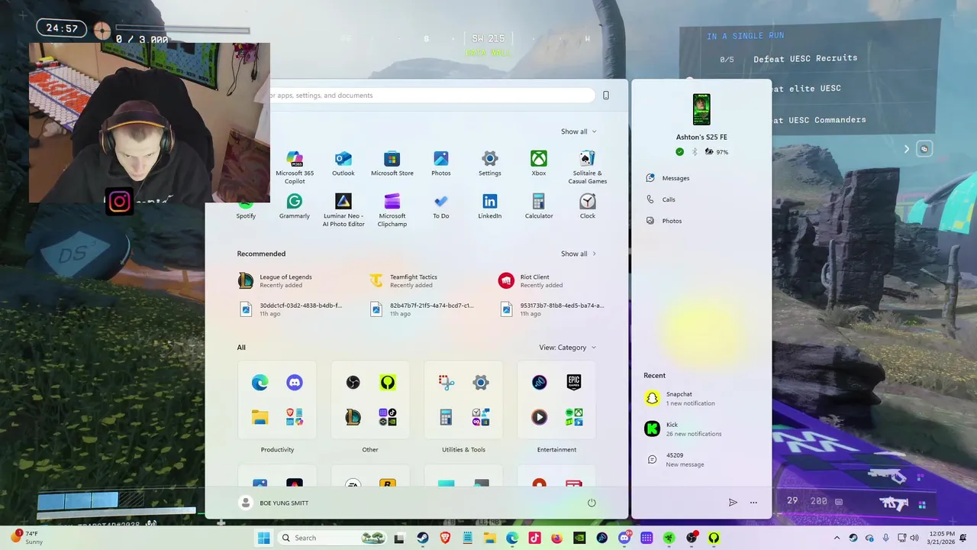The width and height of the screenshot is (977, 550).
Task: Click the send icon in phone panel
Action: pyautogui.click(x=733, y=503)
